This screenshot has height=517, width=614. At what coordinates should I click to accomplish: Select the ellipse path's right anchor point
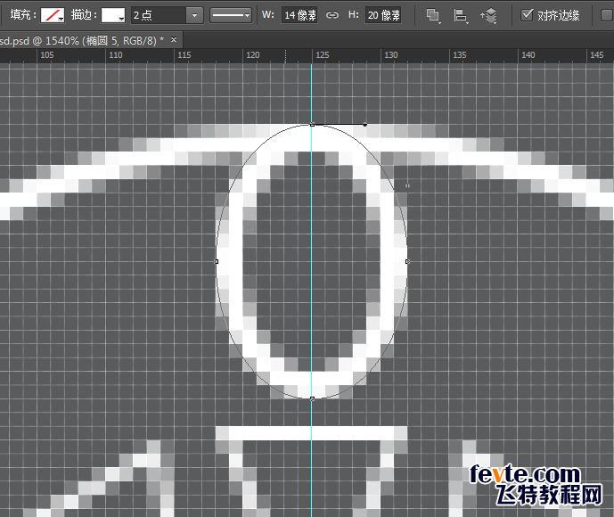[407, 261]
